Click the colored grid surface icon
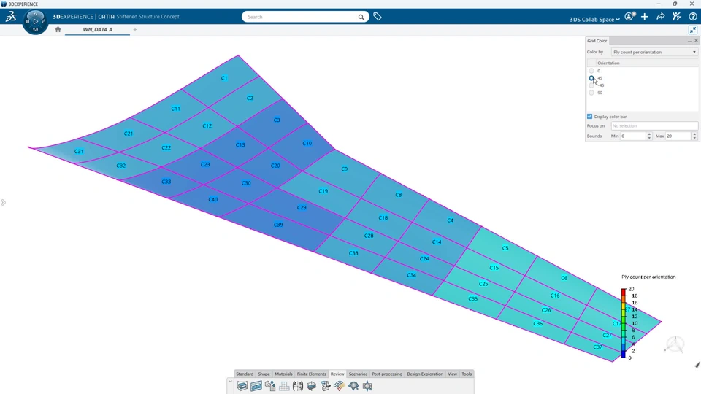Screen dimensions: 701x394 click(x=340, y=386)
